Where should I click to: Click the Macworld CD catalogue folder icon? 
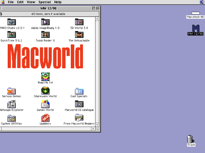click(79, 104)
